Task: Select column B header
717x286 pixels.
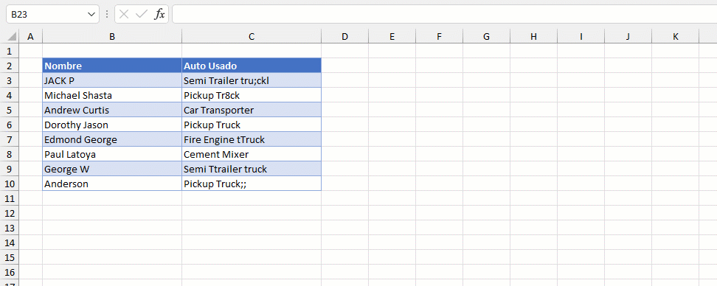Action: (x=112, y=37)
